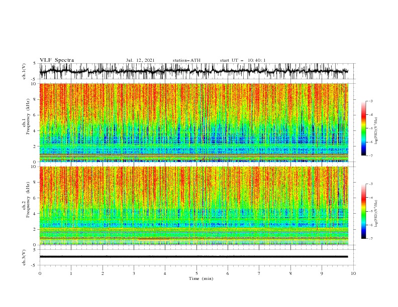Click time axis tick label "7"
This screenshot has width=398, height=307.
(x=259, y=273)
